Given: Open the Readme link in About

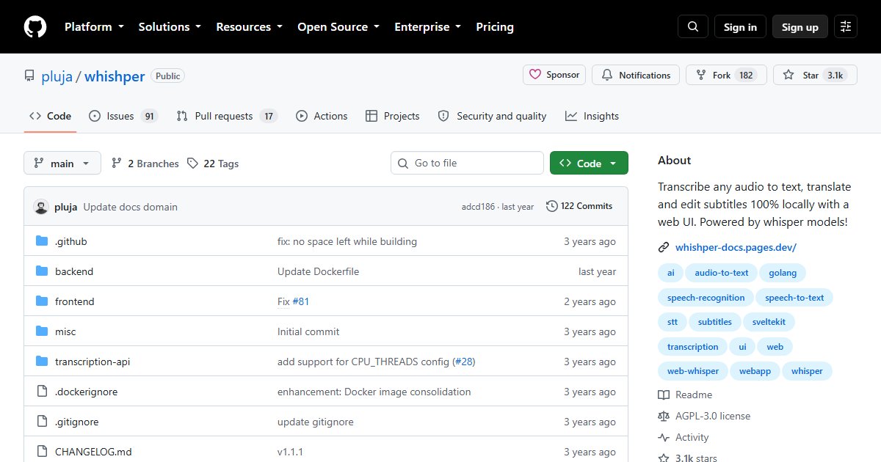Looking at the screenshot, I should click(685, 395).
